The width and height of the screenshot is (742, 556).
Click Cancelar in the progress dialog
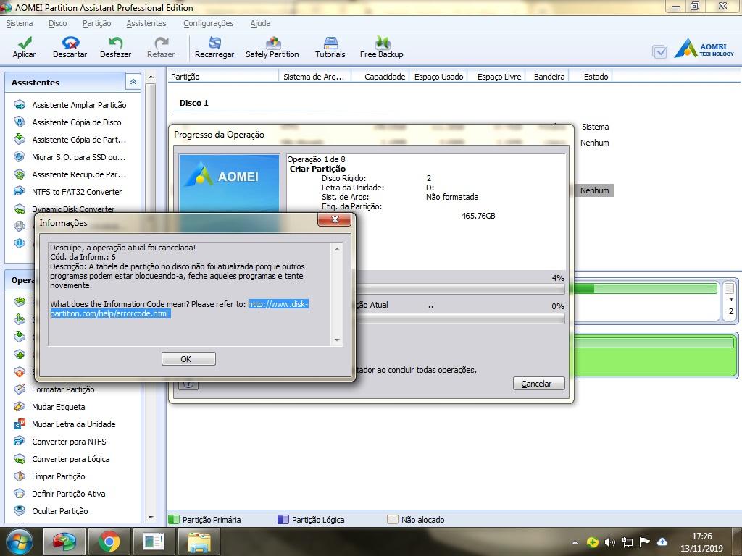(x=538, y=384)
